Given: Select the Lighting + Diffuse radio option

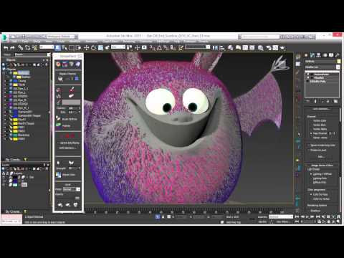Looking at the screenshot, I should 311,174.
